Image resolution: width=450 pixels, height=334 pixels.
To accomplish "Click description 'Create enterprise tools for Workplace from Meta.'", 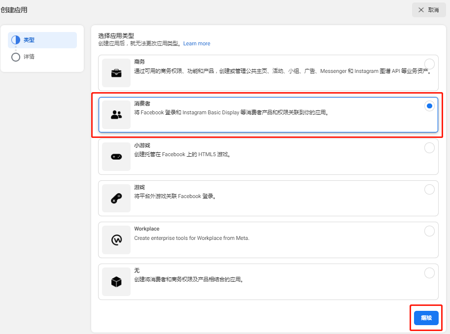I will [192, 238].
